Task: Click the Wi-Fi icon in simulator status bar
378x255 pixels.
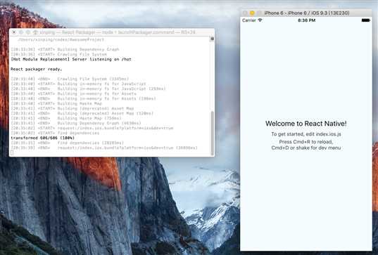Action: point(260,20)
